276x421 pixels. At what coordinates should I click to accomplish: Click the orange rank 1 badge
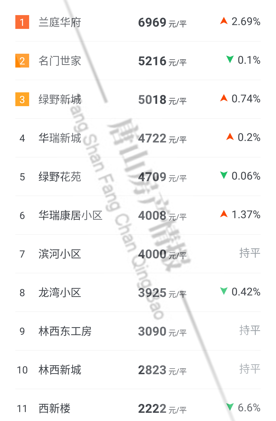22,22
